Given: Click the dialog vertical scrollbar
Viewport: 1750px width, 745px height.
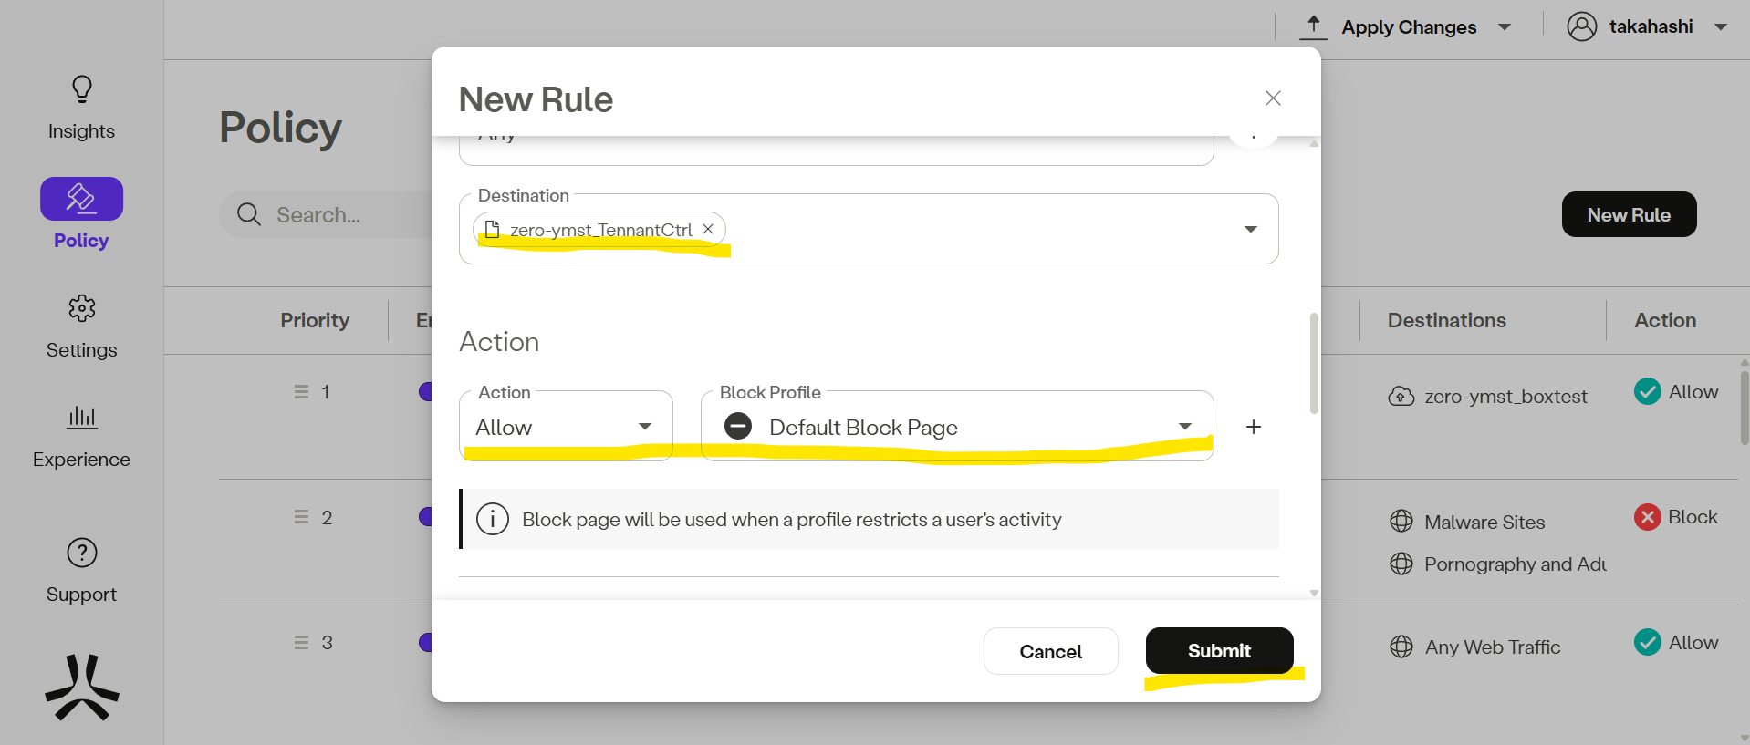Looking at the screenshot, I should tap(1314, 363).
